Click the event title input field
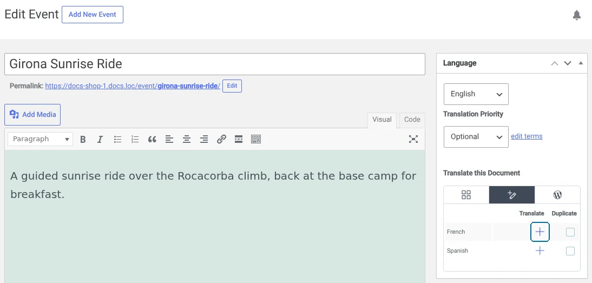The image size is (592, 283). click(x=215, y=64)
